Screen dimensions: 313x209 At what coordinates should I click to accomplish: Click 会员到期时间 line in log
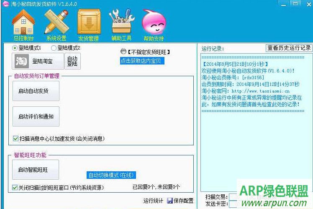click(x=250, y=84)
